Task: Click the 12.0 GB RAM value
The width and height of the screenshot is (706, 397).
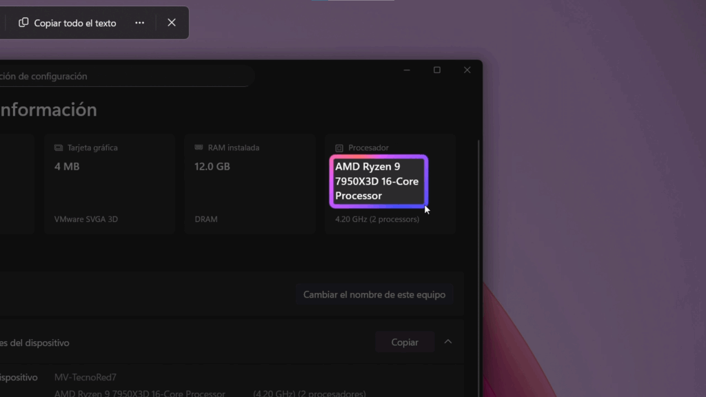Action: 212,167
